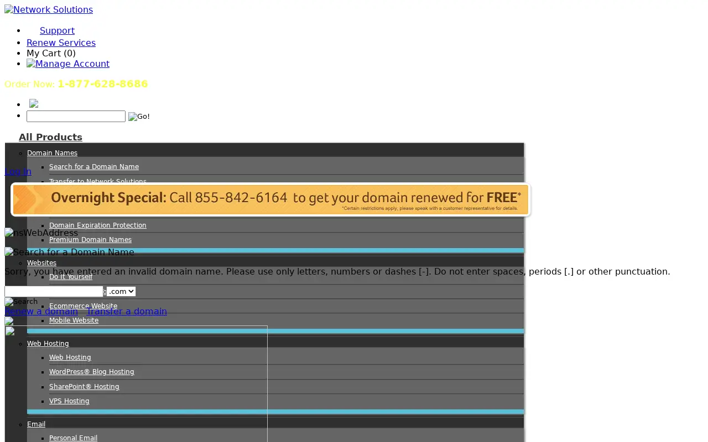Select Do It Yourself menu item
Screen dimensions: 708x442
(x=71, y=277)
